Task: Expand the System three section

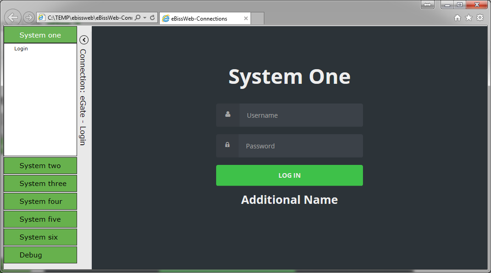Action: [40, 184]
